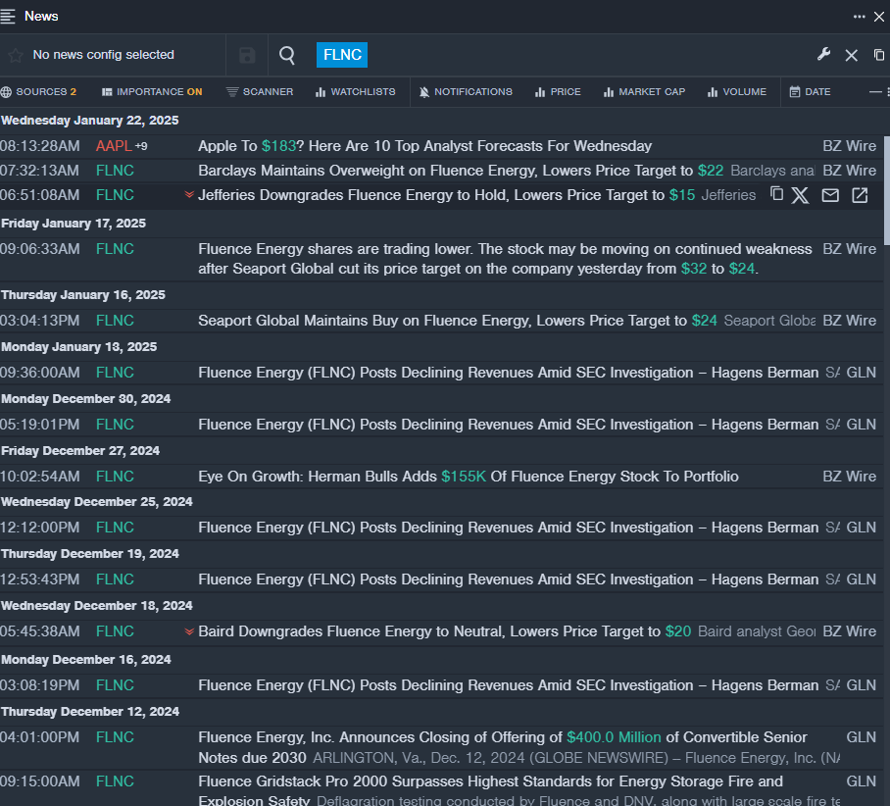The width and height of the screenshot is (890, 806).
Task: Share Jefferies headline on X
Action: pos(800,195)
